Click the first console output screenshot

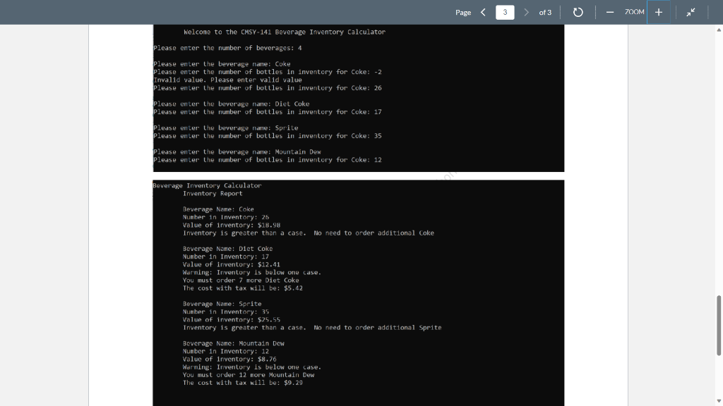point(358,99)
